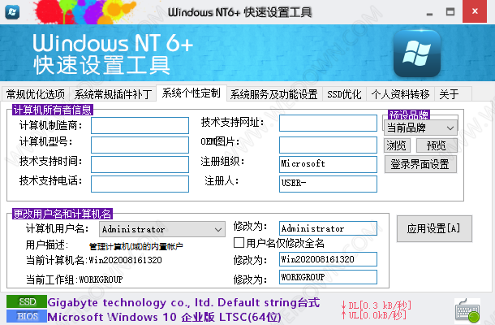The image size is (495, 325).
Task: Click the UL[0.0kB/秒] upload speed text
Action: click(x=374, y=314)
